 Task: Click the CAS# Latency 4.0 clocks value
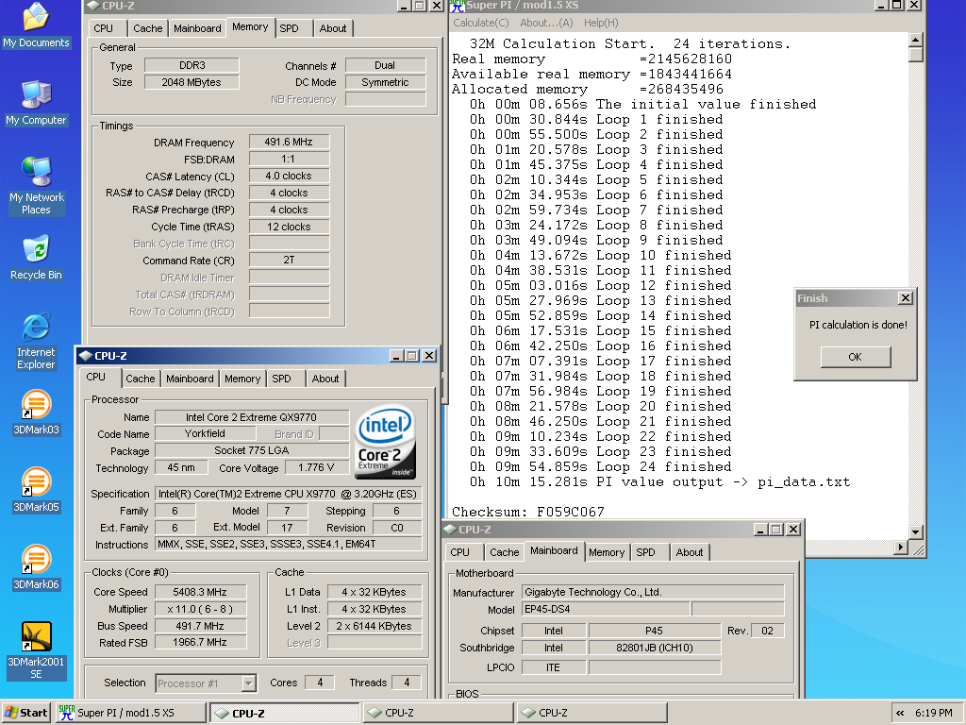(x=289, y=176)
